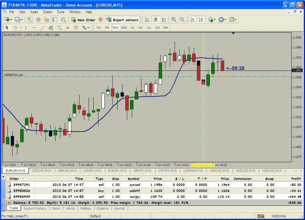Select the Crosshair tool
Image resolution: width=305 pixels, height=220 pixels.
tap(16, 28)
